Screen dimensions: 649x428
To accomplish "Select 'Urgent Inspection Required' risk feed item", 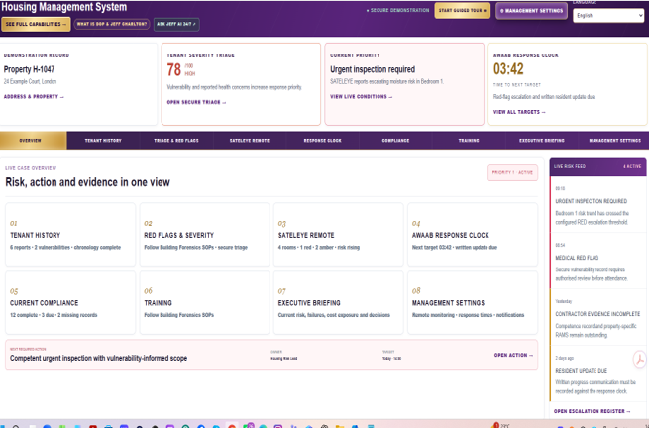I will [x=597, y=205].
